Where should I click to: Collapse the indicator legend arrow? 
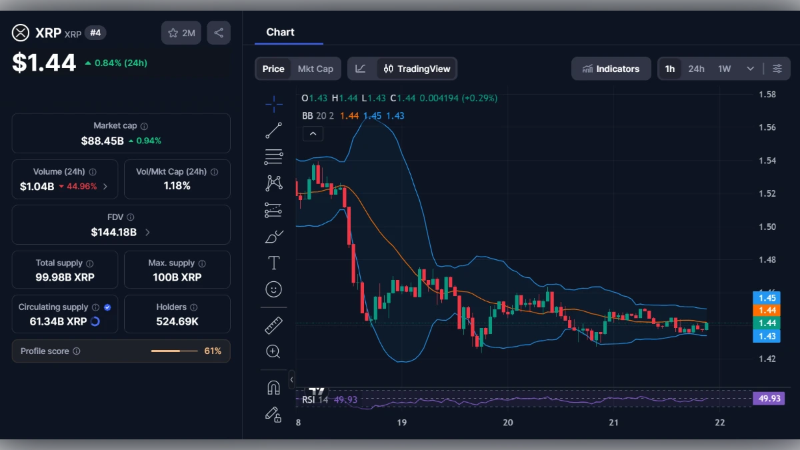coord(313,133)
